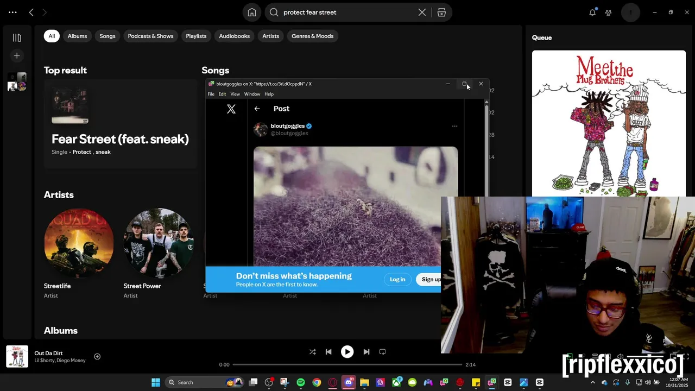The image size is (695, 391).
Task: Open Protect artist link in top result
Action: coord(82,152)
